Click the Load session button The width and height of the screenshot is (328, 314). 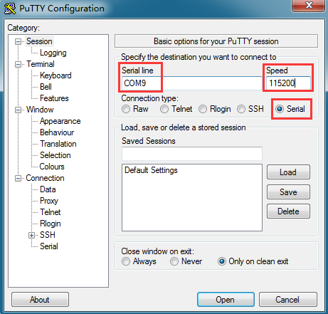(288, 172)
